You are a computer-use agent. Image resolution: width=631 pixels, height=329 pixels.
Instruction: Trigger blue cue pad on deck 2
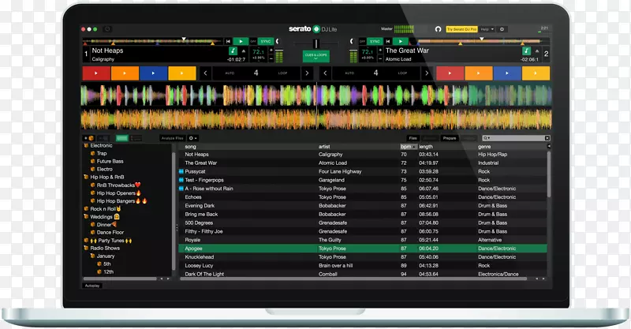507,73
